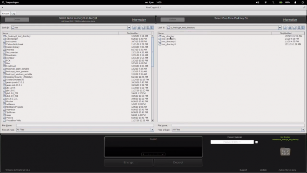Click the Update link
Screen dimensions: 307x173
coord(263,170)
